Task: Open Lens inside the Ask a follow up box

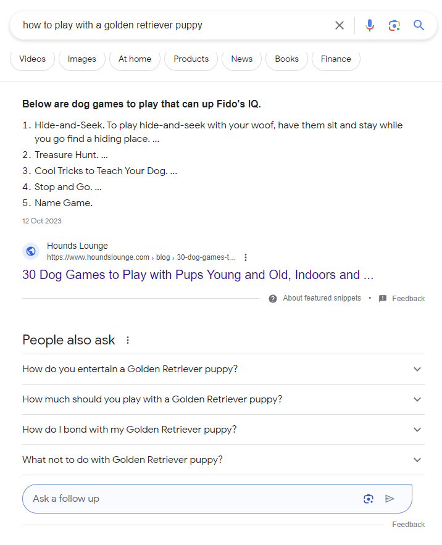Action: pos(369,498)
